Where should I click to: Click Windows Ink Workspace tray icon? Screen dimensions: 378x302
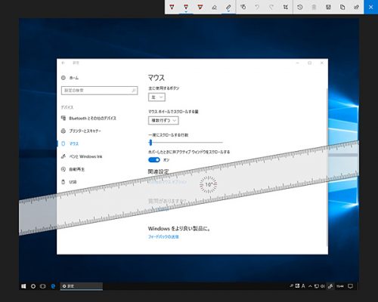pyautogui.click(x=330, y=286)
